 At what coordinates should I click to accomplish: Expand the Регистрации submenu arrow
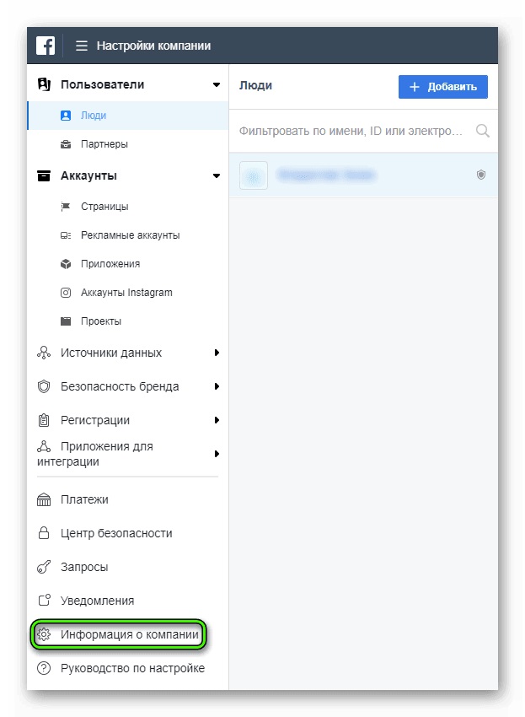click(x=217, y=420)
